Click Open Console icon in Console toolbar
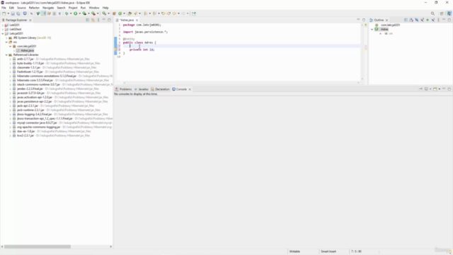The height and width of the screenshot is (255, 453). (x=435, y=89)
